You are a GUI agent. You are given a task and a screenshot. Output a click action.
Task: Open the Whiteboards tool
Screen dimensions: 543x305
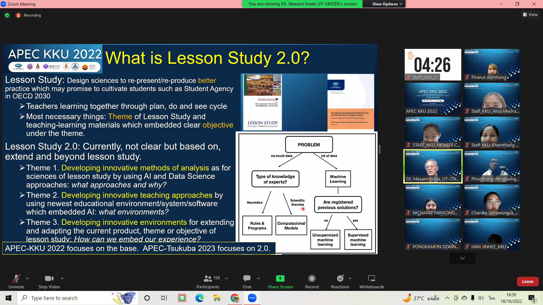[371, 279]
